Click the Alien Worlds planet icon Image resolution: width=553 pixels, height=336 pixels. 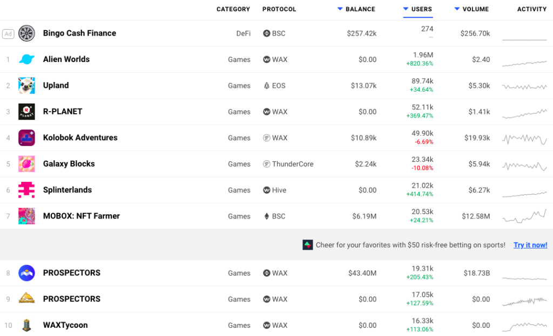(x=26, y=59)
